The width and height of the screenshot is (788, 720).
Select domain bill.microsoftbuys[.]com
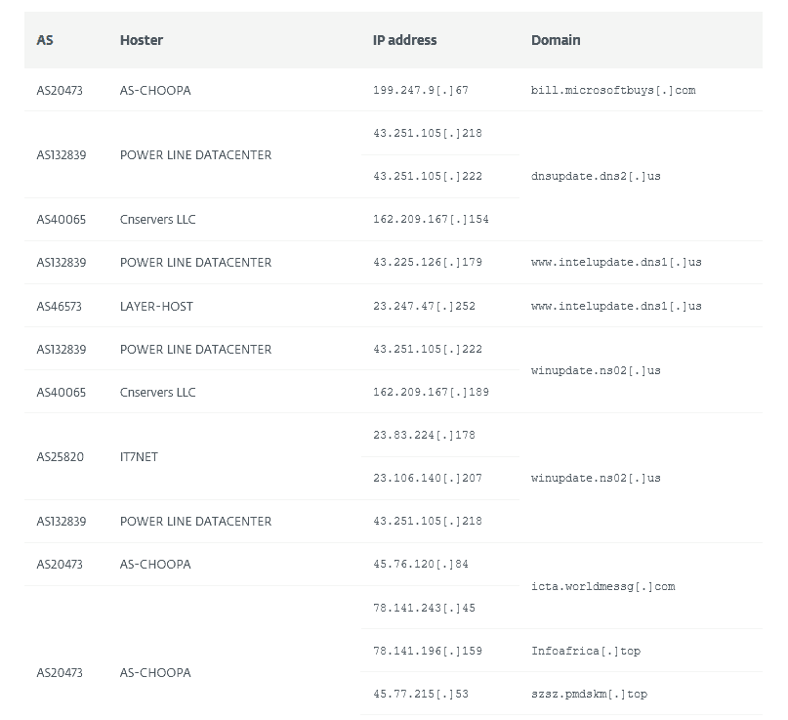(613, 90)
